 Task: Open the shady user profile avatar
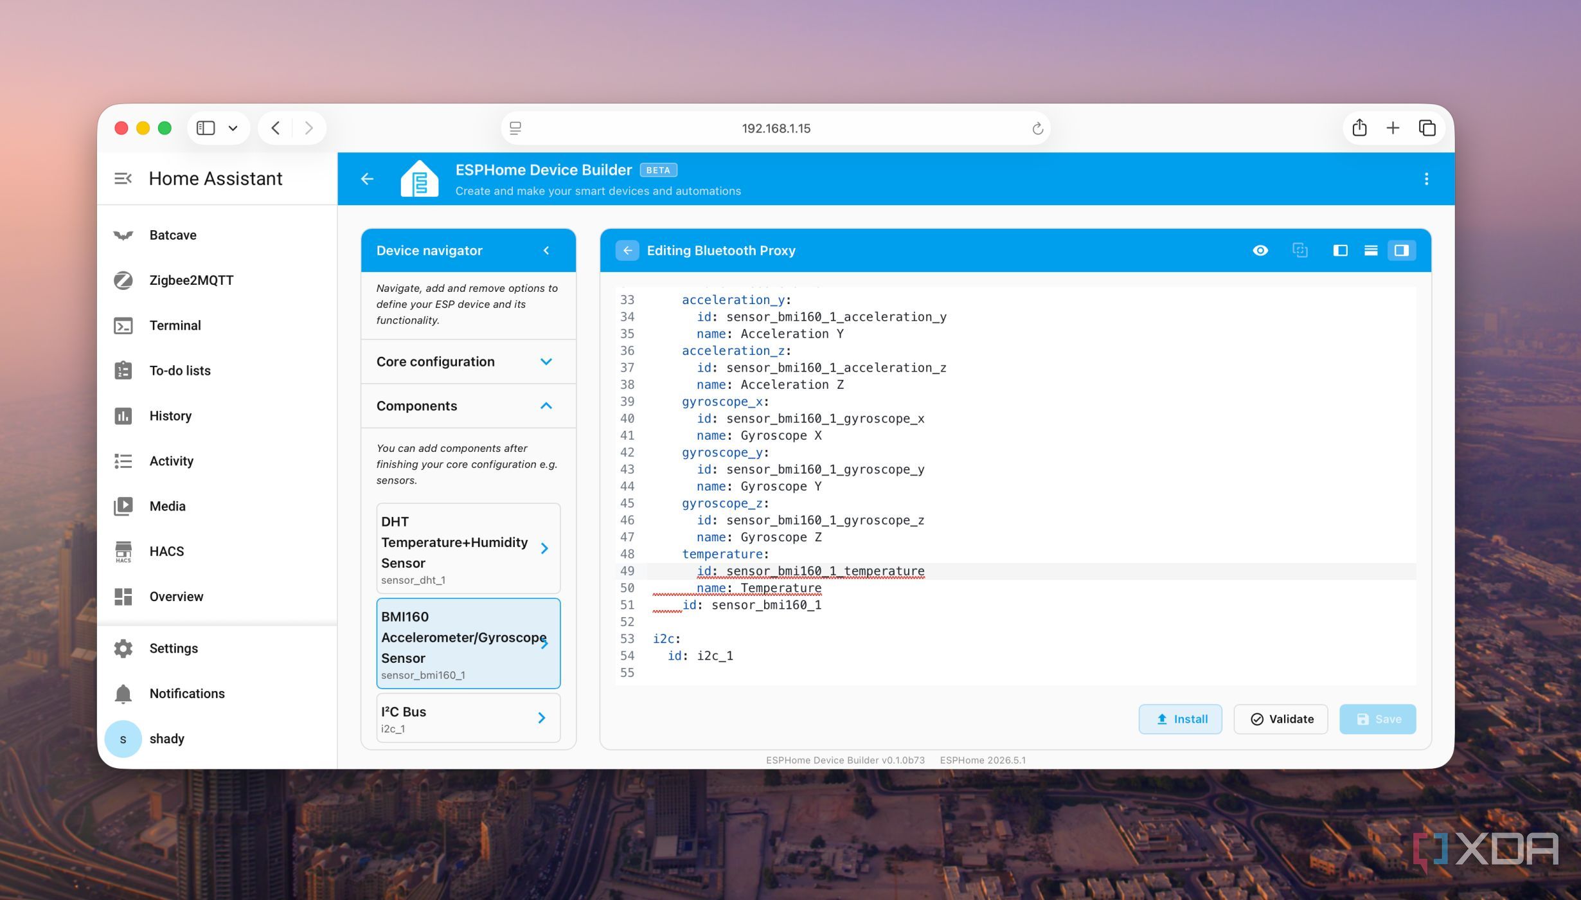tap(123, 739)
